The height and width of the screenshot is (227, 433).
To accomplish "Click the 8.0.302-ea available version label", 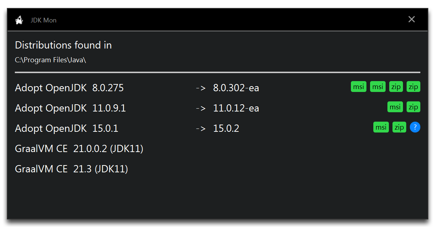I will pyautogui.click(x=236, y=88).
